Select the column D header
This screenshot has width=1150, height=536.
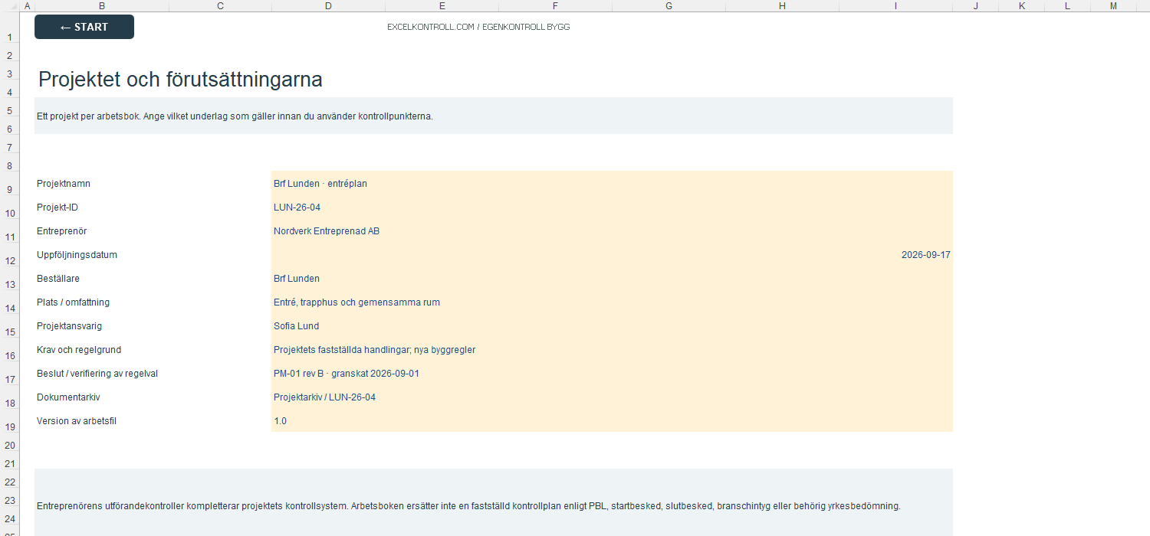[328, 6]
